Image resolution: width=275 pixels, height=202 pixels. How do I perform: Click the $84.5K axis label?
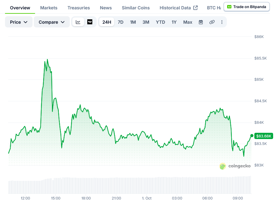[260, 101]
